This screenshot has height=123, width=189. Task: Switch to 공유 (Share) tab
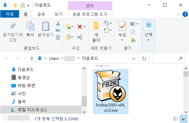(x=41, y=14)
